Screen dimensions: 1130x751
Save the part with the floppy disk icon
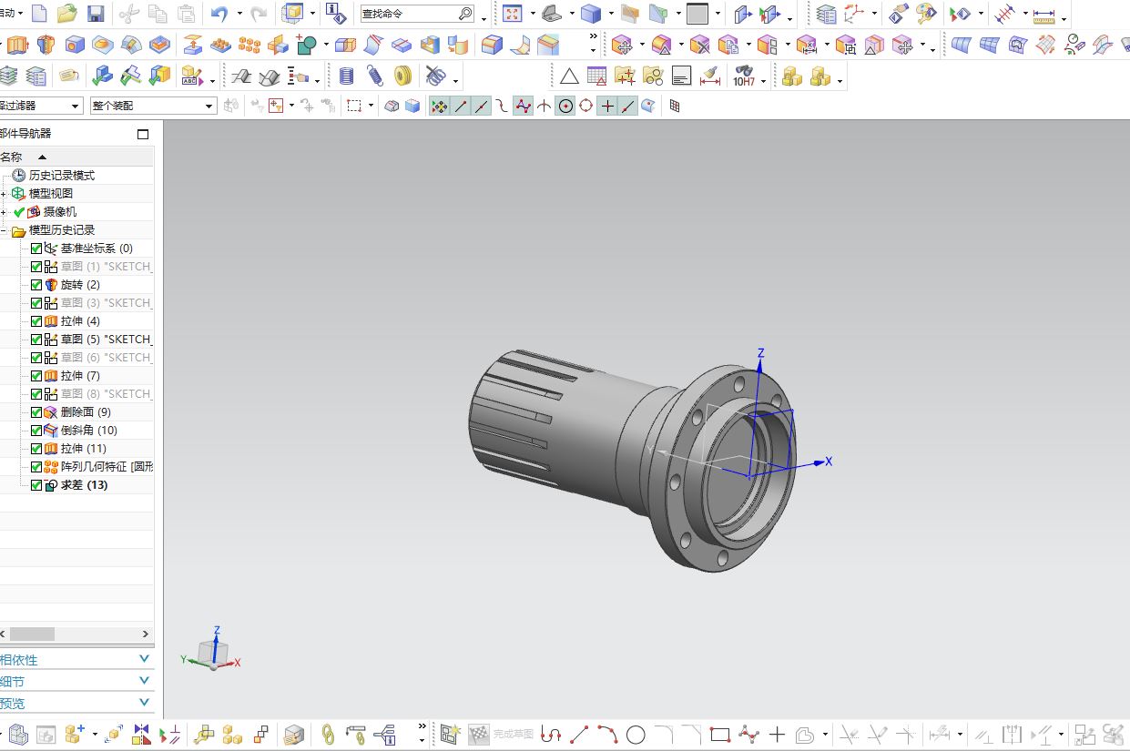tap(96, 14)
